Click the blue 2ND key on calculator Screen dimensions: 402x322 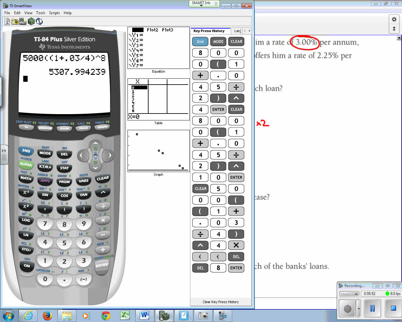click(26, 151)
